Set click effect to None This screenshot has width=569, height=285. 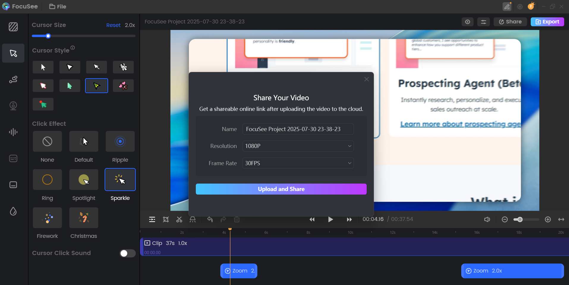47,141
